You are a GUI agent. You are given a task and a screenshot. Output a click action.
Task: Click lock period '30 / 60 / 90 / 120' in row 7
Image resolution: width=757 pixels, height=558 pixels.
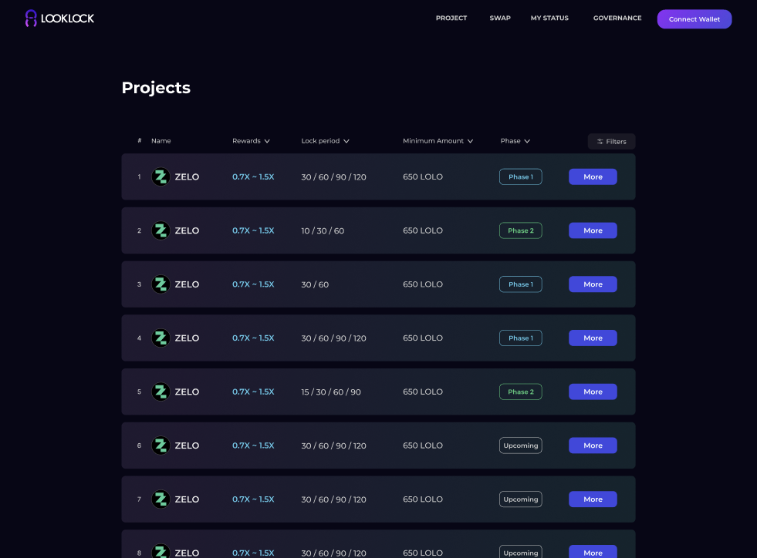[x=333, y=499]
